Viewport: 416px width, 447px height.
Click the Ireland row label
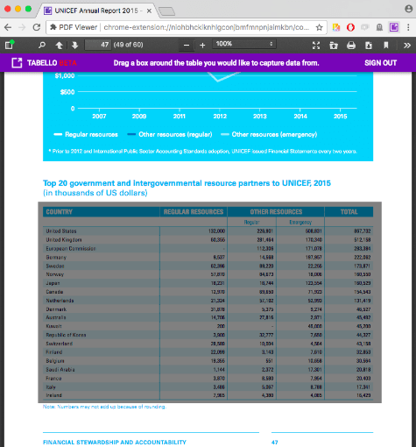tap(53, 395)
